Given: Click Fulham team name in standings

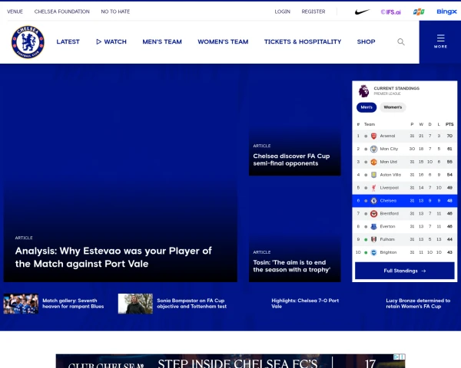Looking at the screenshot, I should (387, 239).
